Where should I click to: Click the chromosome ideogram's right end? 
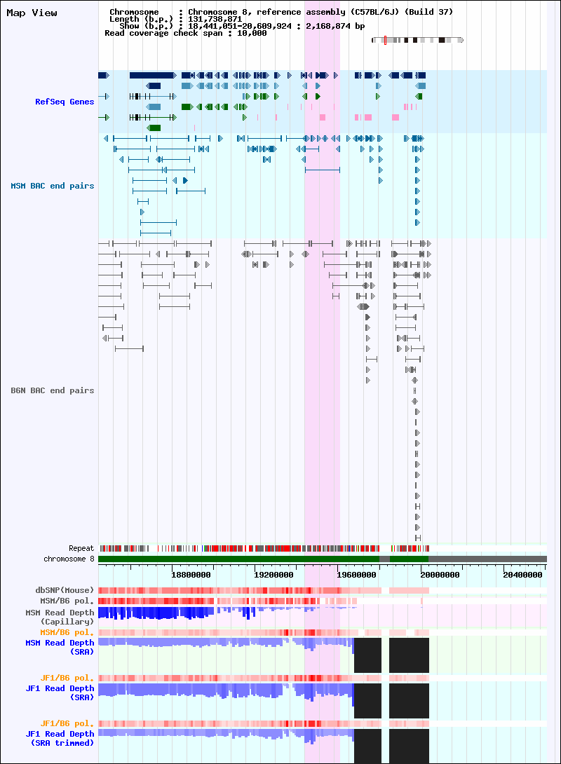pos(461,40)
